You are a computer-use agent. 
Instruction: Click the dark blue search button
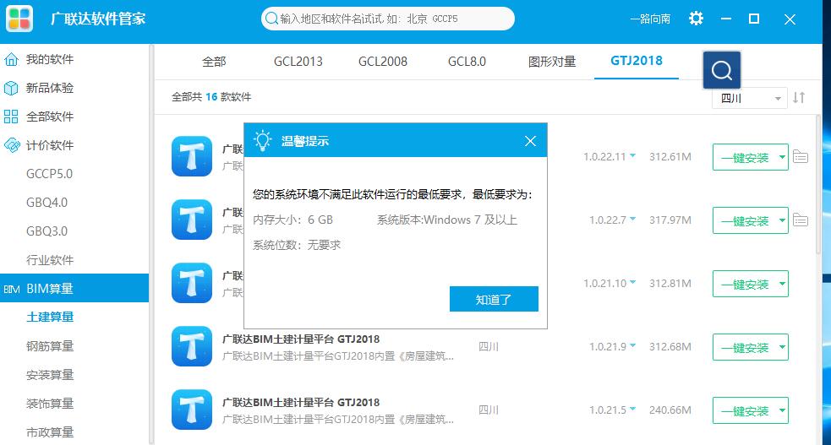pos(722,70)
